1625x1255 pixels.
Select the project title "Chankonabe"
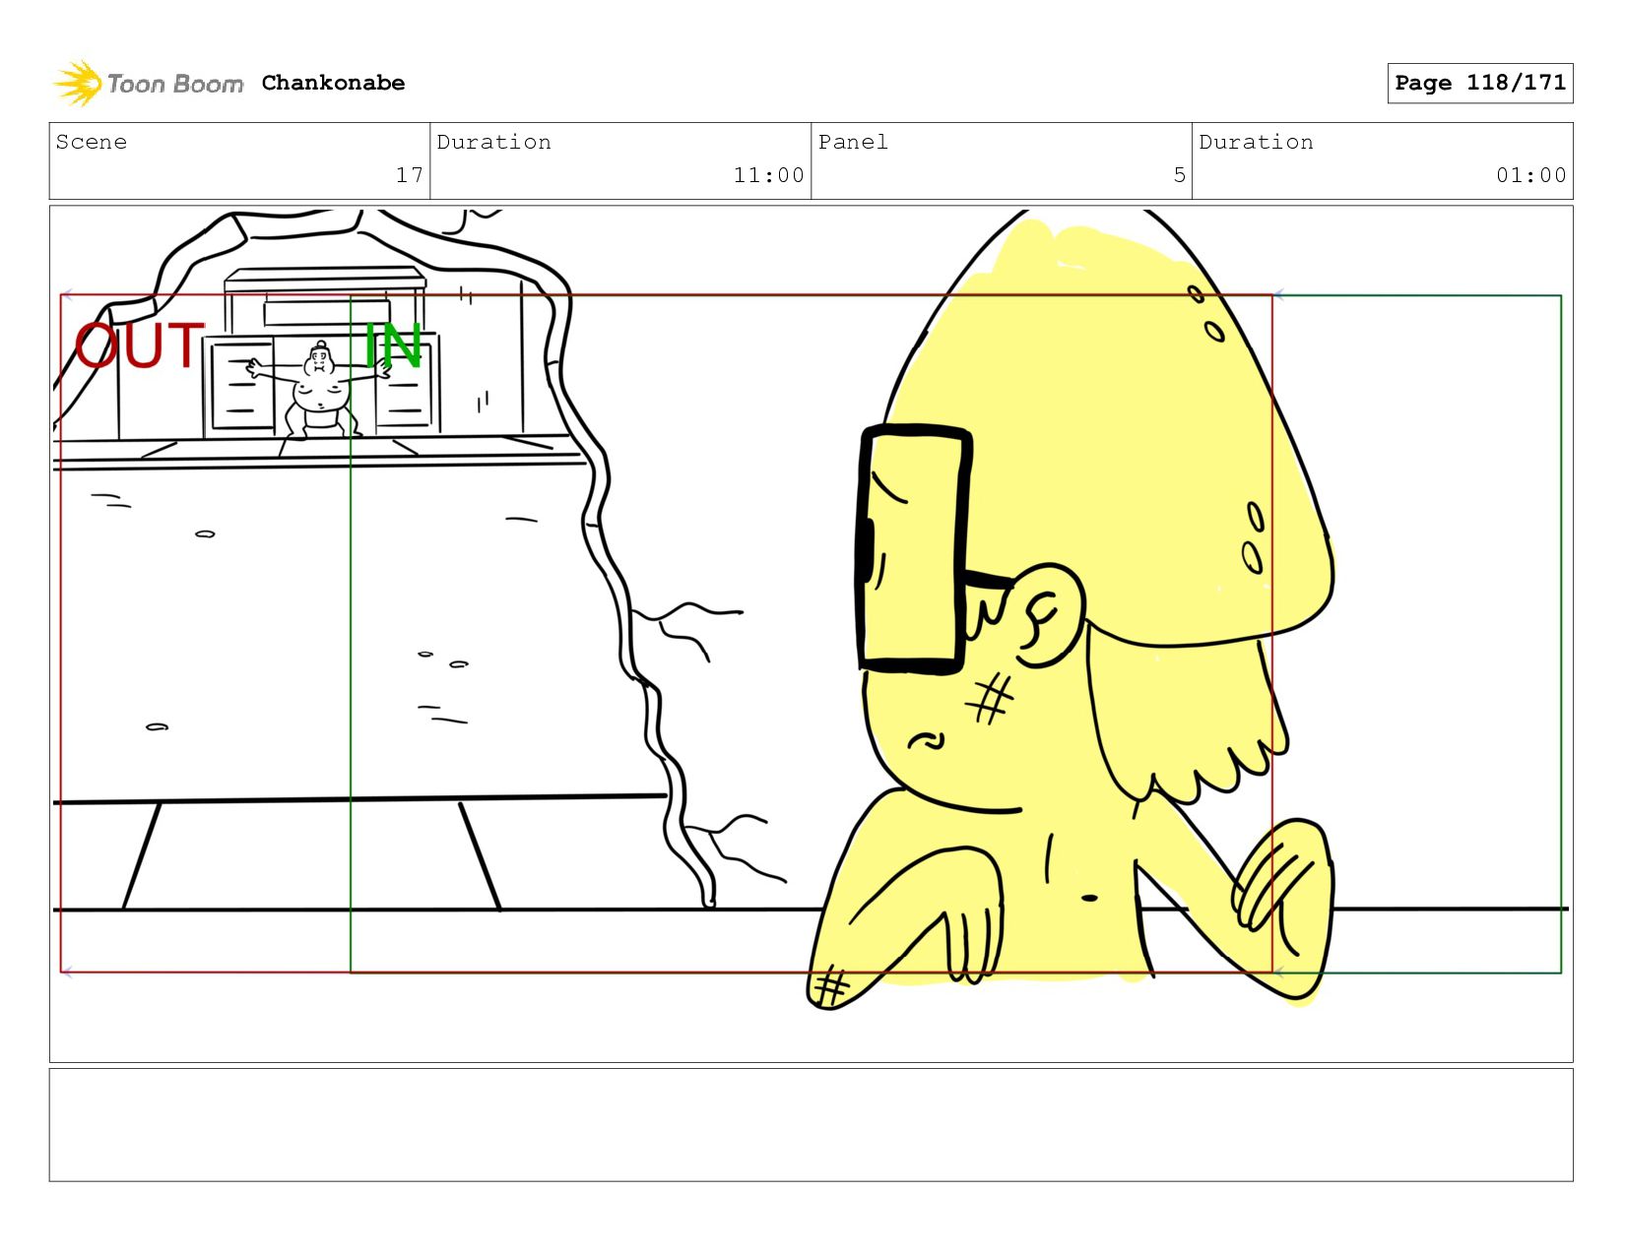(x=333, y=83)
